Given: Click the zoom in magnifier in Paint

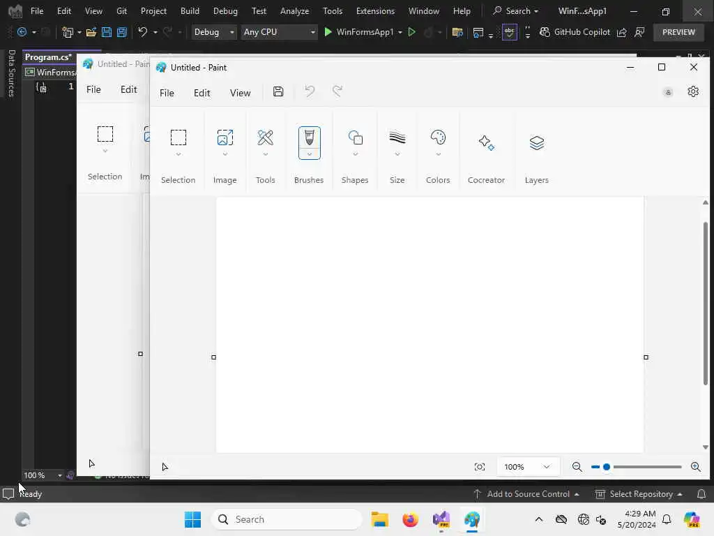Looking at the screenshot, I should (696, 467).
